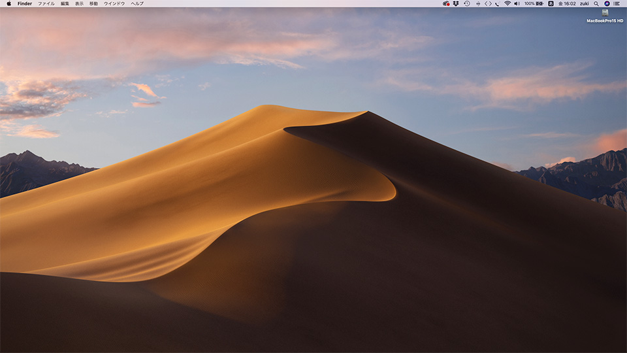
Task: Click the small diamond menu bar icon
Action: pos(478,4)
